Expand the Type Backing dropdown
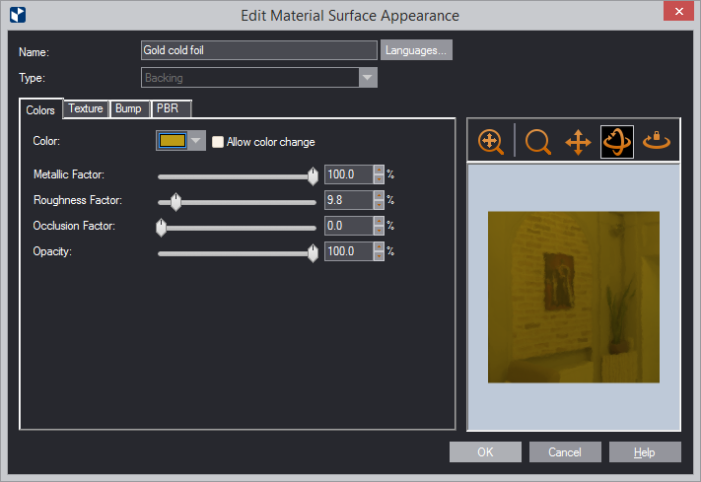Image resolution: width=701 pixels, height=482 pixels. click(x=367, y=77)
